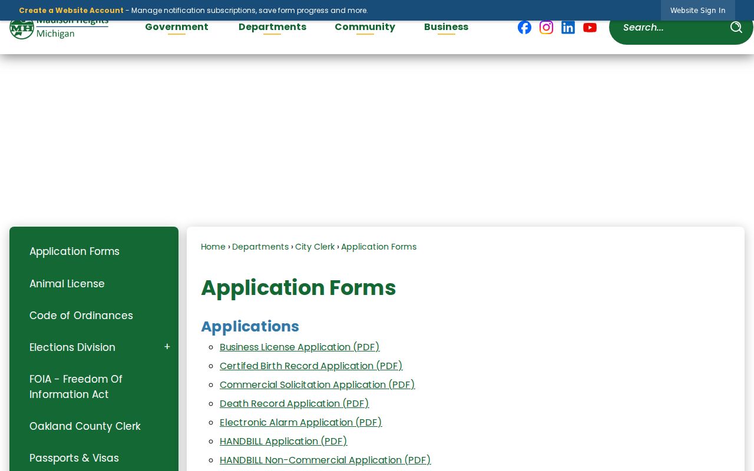Click Create a Website Account link
Screen dimensions: 754x471
point(71,11)
